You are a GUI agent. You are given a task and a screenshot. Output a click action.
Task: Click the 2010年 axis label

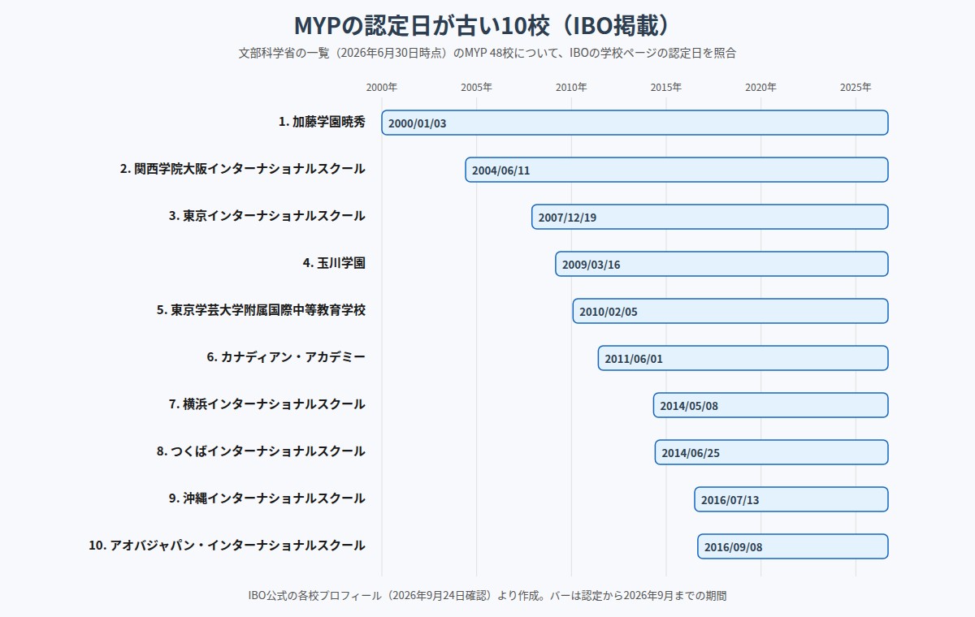(571, 87)
